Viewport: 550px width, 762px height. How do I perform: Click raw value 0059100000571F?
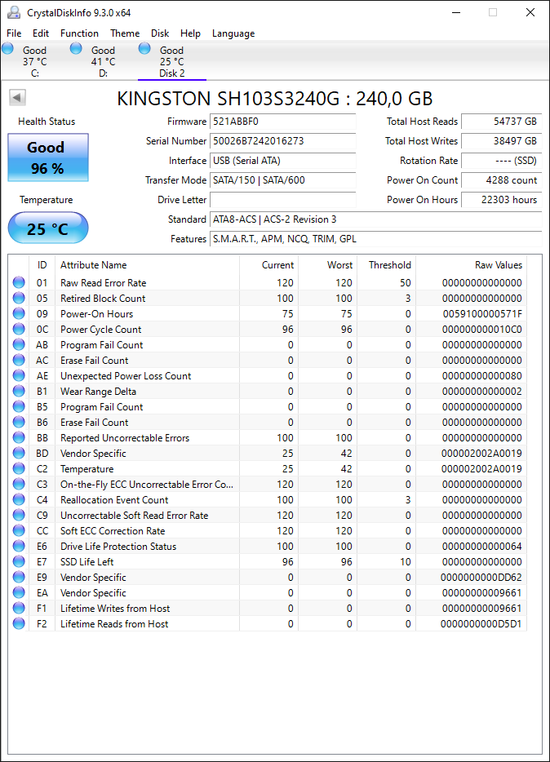point(482,314)
